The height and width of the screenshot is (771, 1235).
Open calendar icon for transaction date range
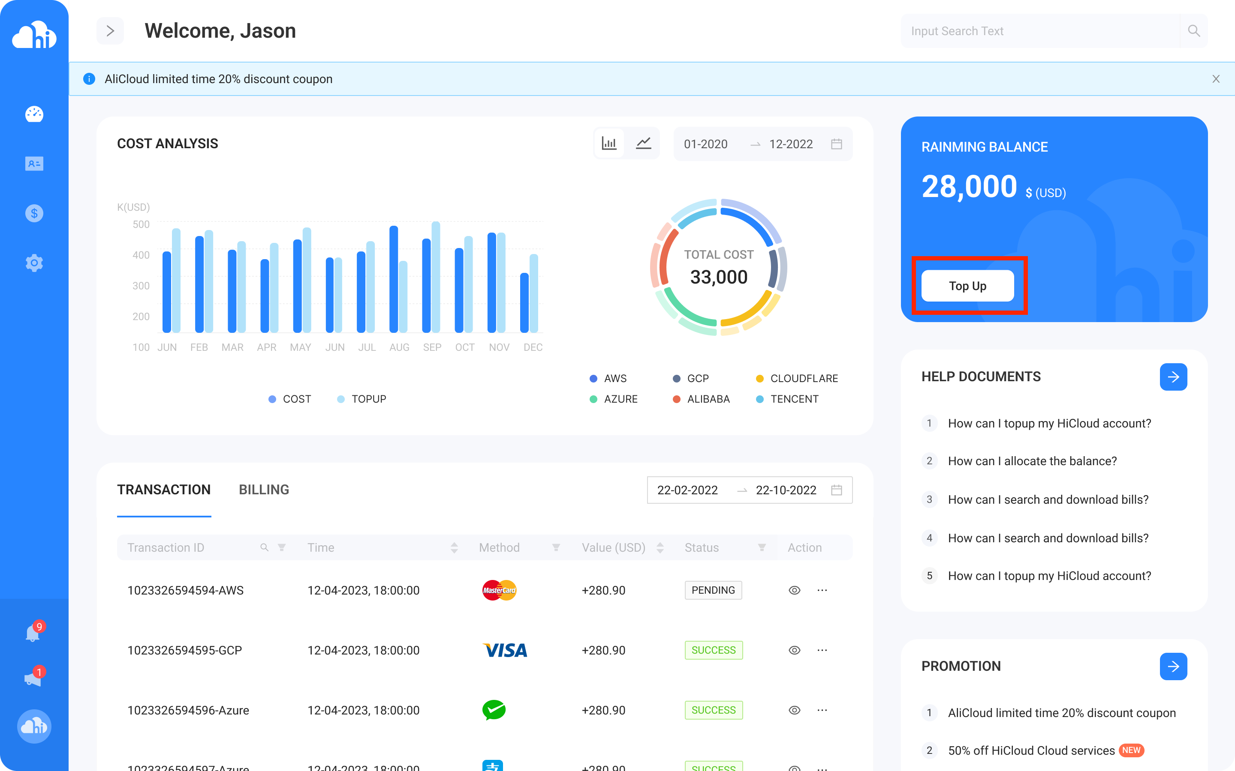point(837,490)
